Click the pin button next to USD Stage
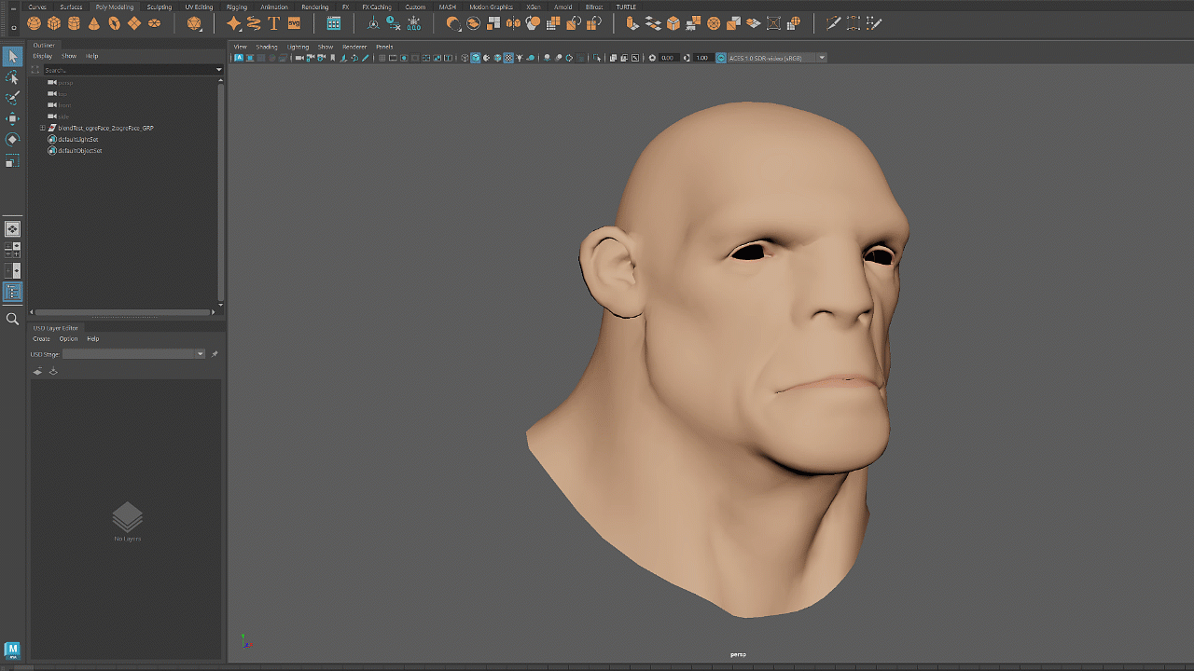 tap(215, 353)
